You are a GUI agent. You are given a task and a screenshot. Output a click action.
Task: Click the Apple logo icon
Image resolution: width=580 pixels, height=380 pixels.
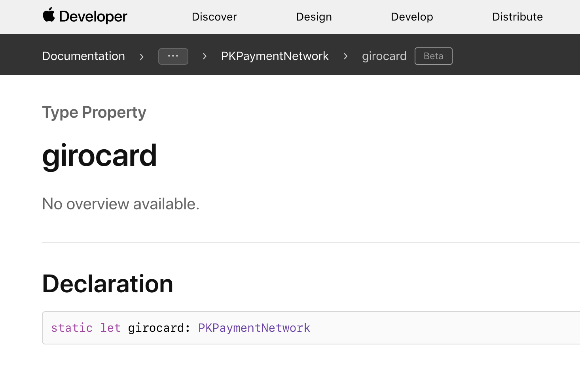pos(49,15)
